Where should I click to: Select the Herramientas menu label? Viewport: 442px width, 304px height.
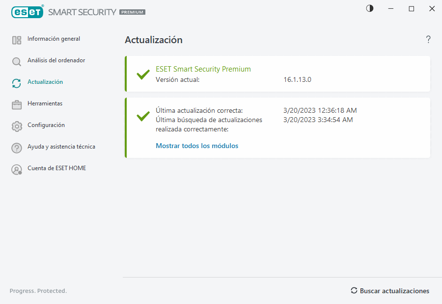45,103
